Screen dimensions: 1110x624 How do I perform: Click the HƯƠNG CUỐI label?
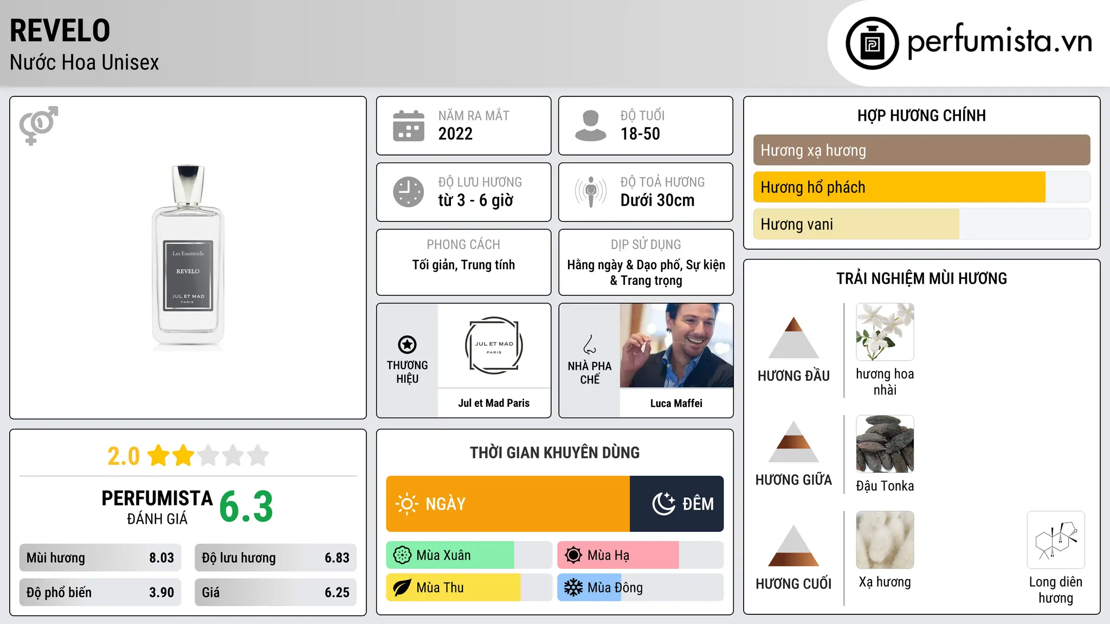[x=794, y=584]
